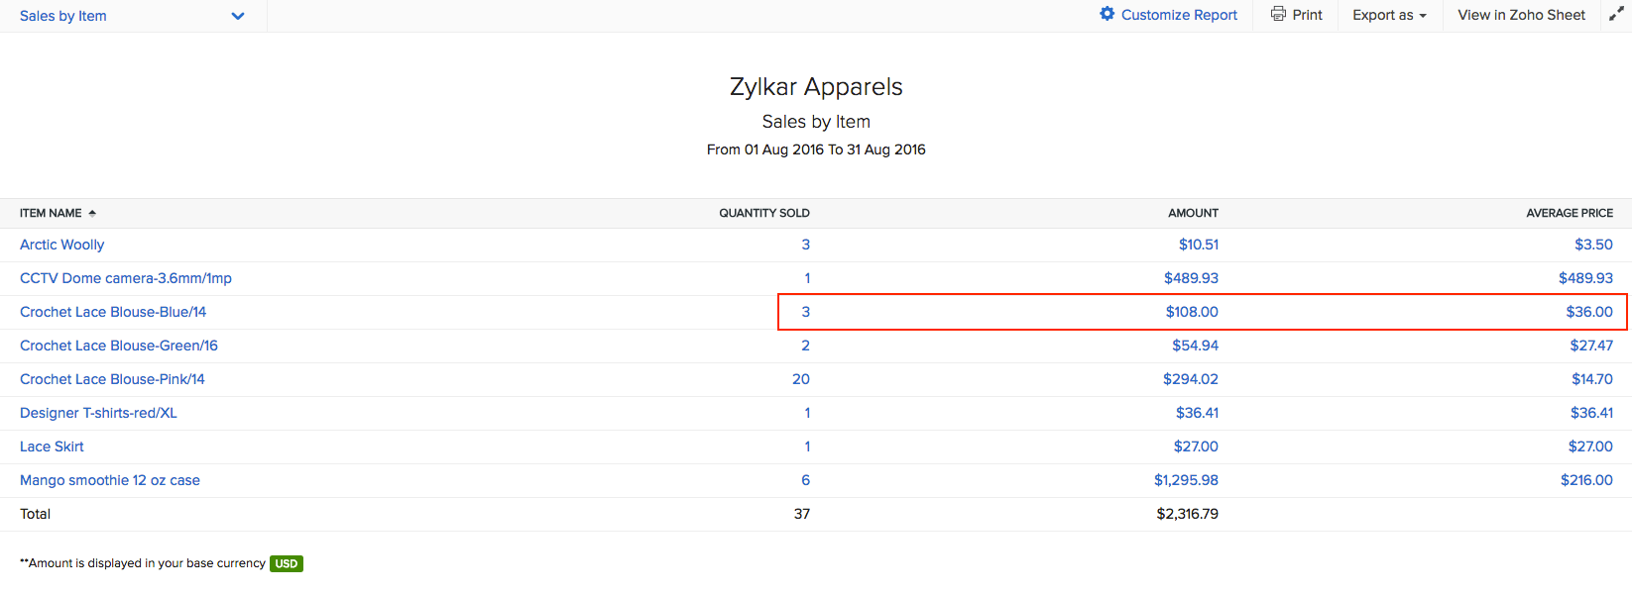Select Crochet Lace Blouse-Blue/14 item
1632x594 pixels.
(x=113, y=312)
